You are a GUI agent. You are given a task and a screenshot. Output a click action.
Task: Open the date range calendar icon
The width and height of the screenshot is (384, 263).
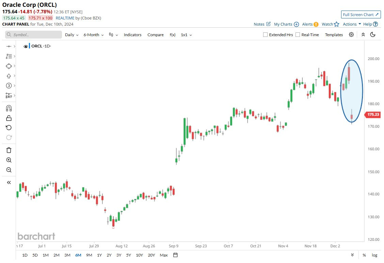pos(175,255)
